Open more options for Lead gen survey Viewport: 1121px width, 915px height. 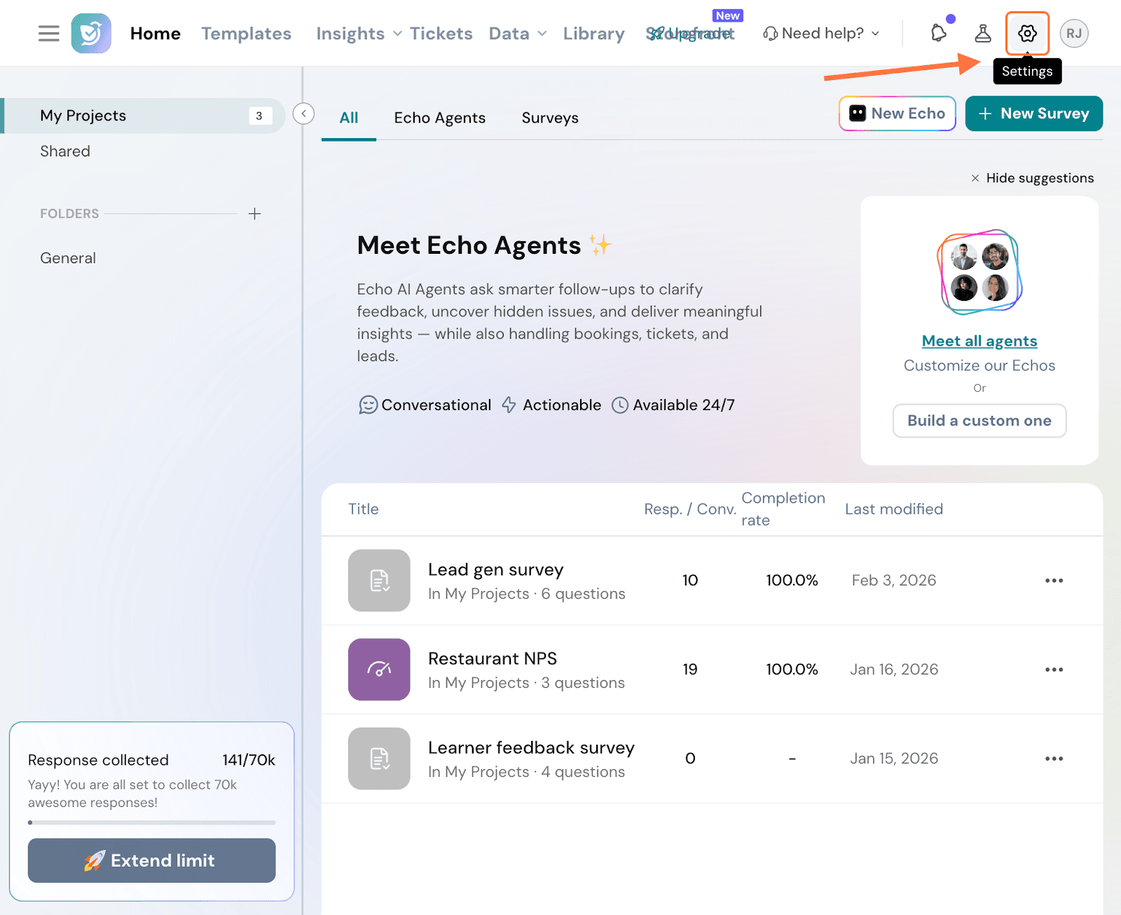[x=1054, y=581]
